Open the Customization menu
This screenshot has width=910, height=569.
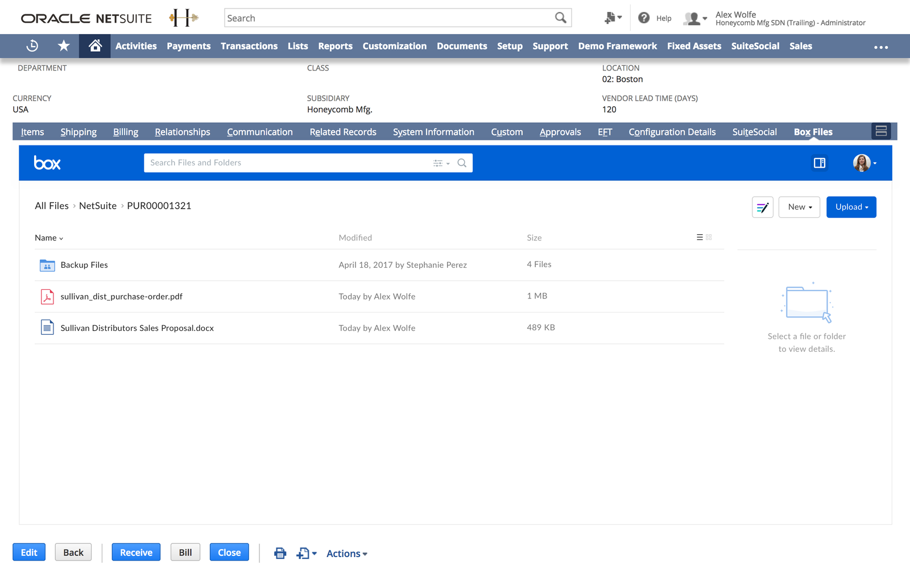394,46
